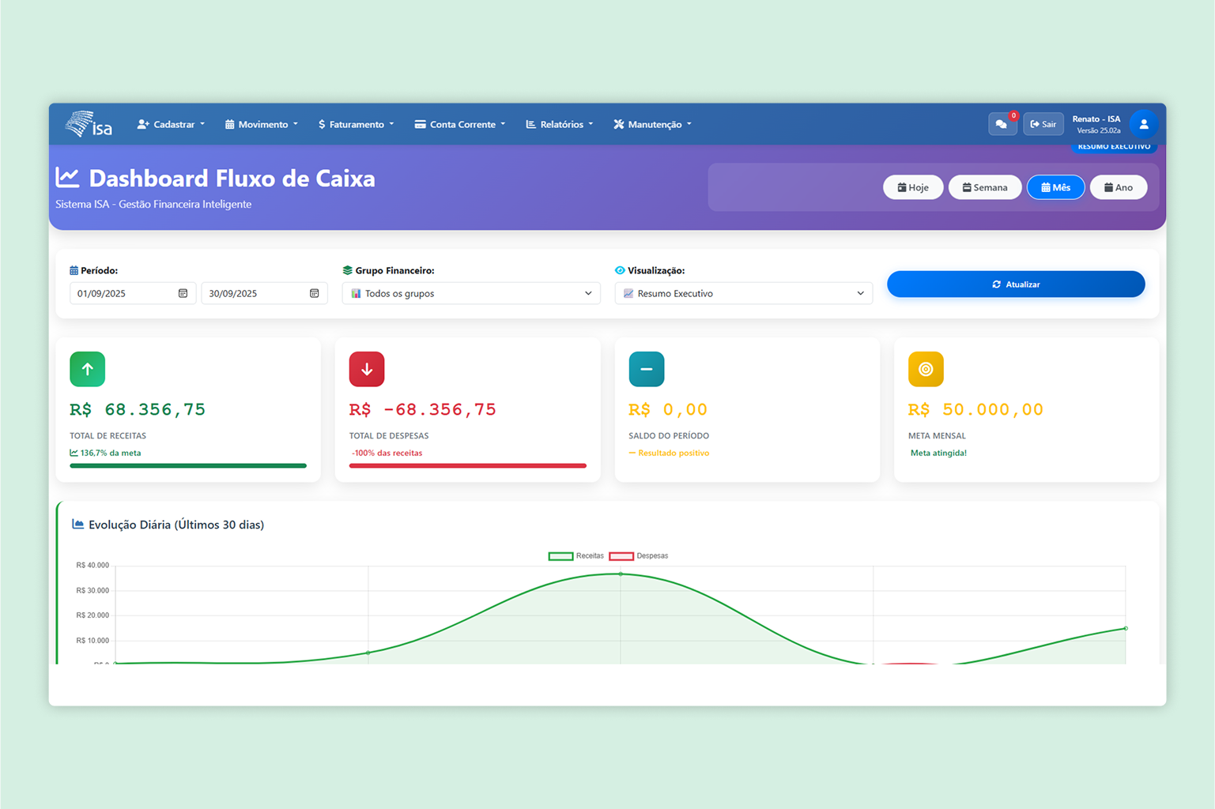The image size is (1215, 809).
Task: Open the período start date calendar icon
Action: (183, 293)
